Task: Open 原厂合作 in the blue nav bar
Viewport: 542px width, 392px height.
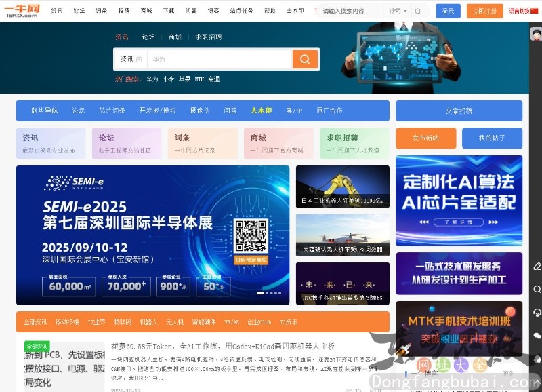Action: coord(329,111)
